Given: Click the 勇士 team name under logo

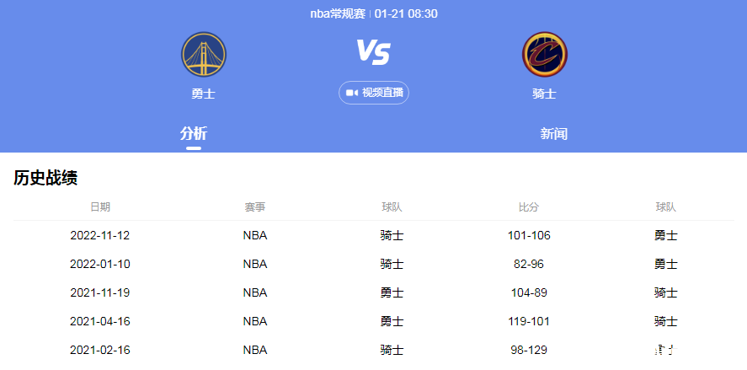Looking at the screenshot, I should [x=204, y=94].
